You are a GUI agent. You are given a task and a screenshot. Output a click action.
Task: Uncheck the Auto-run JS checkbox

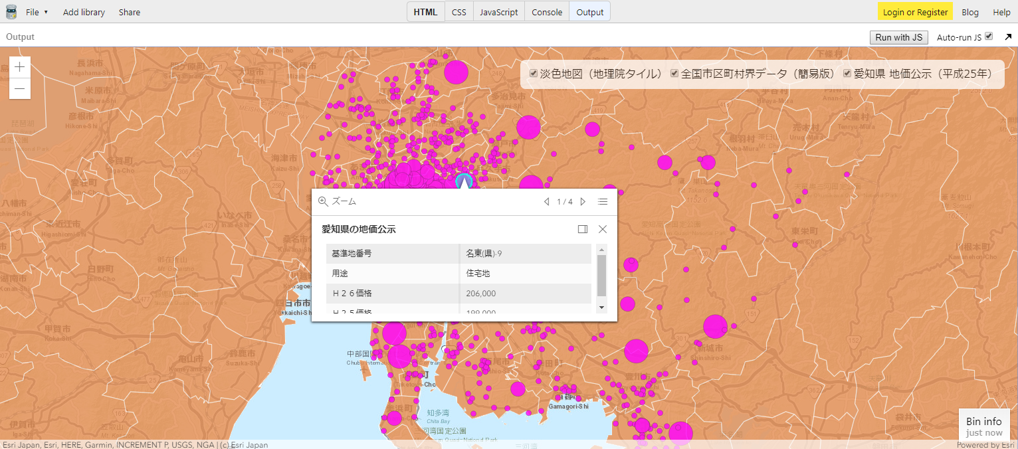(989, 37)
